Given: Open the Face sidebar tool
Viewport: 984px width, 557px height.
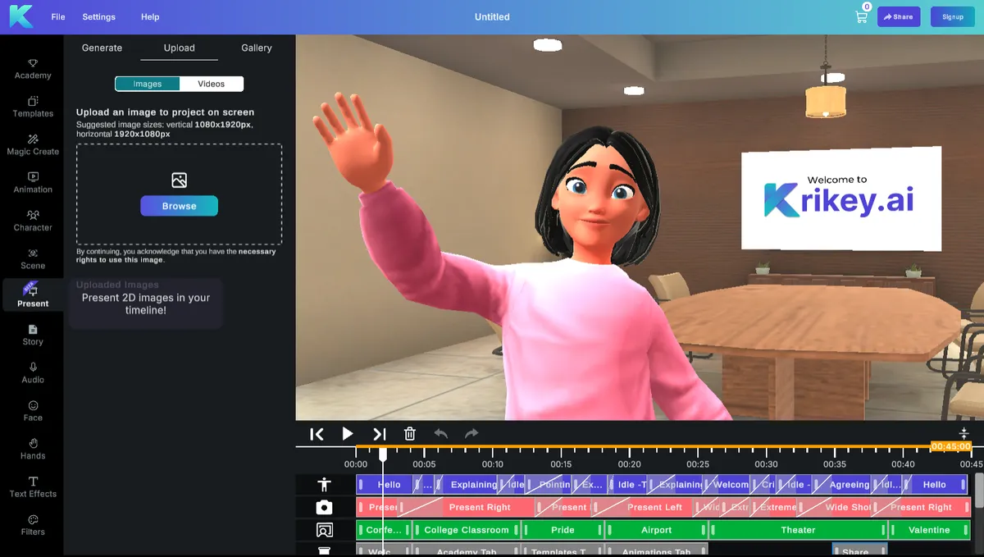Looking at the screenshot, I should pos(33,411).
